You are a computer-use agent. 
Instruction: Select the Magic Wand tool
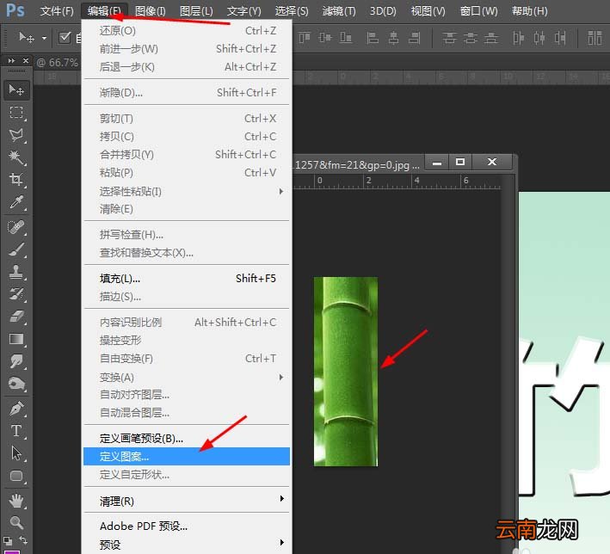[16, 157]
